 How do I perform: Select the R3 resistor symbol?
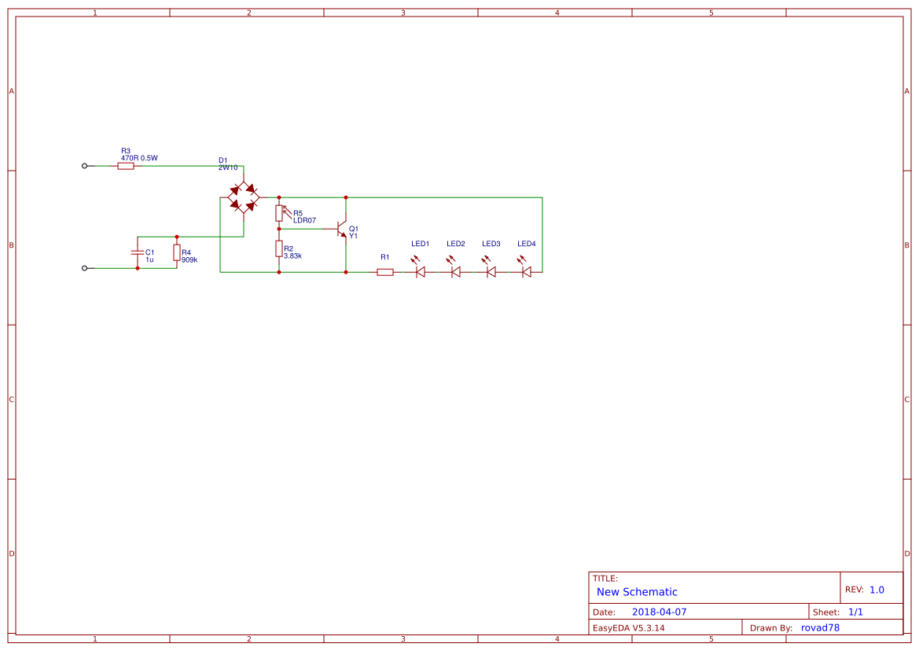click(x=126, y=166)
